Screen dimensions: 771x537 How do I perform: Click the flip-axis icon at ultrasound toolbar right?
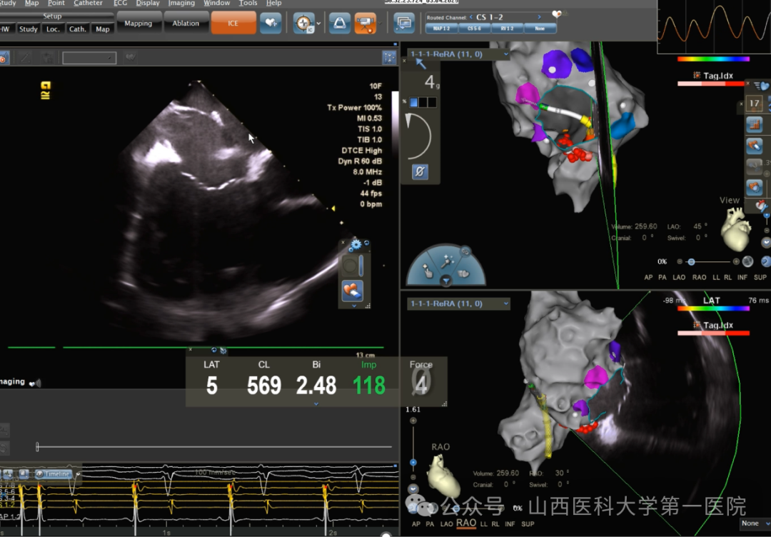(x=389, y=58)
